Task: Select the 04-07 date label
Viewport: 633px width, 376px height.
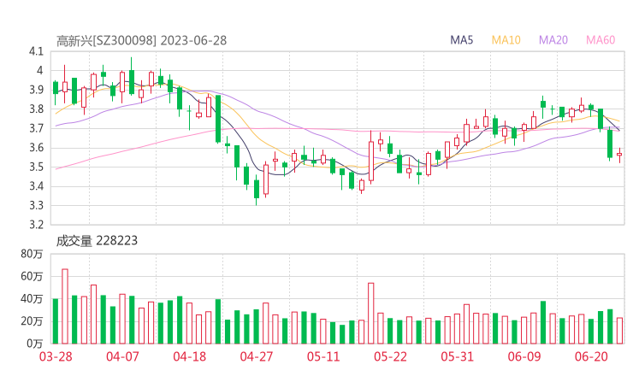Action: coord(122,356)
